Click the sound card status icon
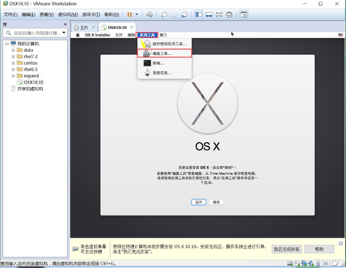The width and height of the screenshot is (346, 268). (x=311, y=263)
